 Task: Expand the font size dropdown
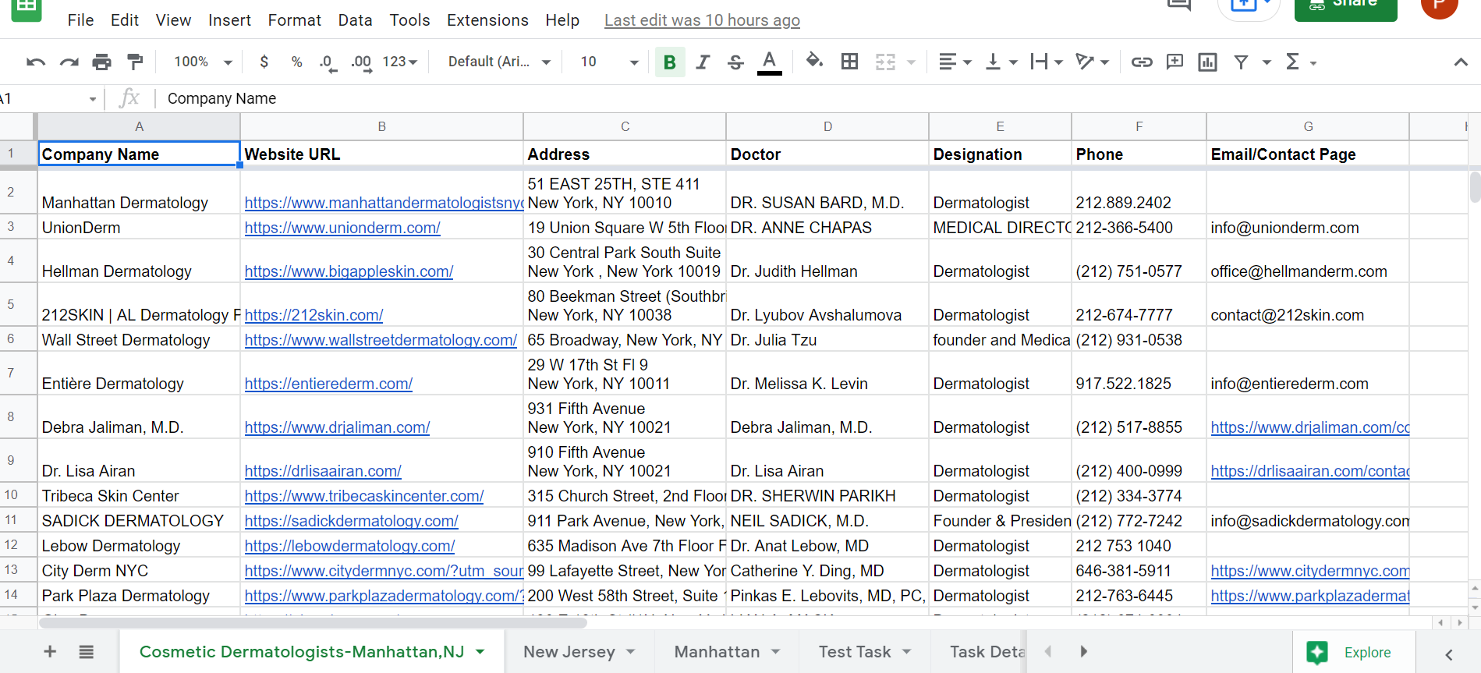tap(609, 62)
